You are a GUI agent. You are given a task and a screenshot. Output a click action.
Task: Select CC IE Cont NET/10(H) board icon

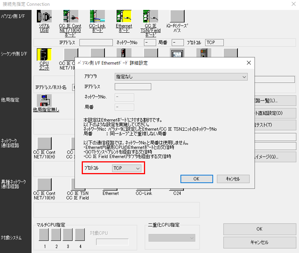[71, 17]
